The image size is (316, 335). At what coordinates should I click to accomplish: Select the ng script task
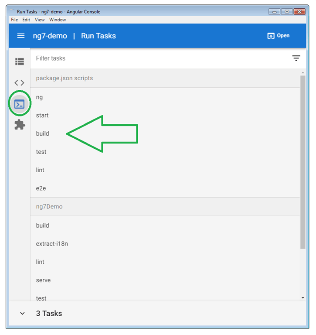click(x=165, y=97)
